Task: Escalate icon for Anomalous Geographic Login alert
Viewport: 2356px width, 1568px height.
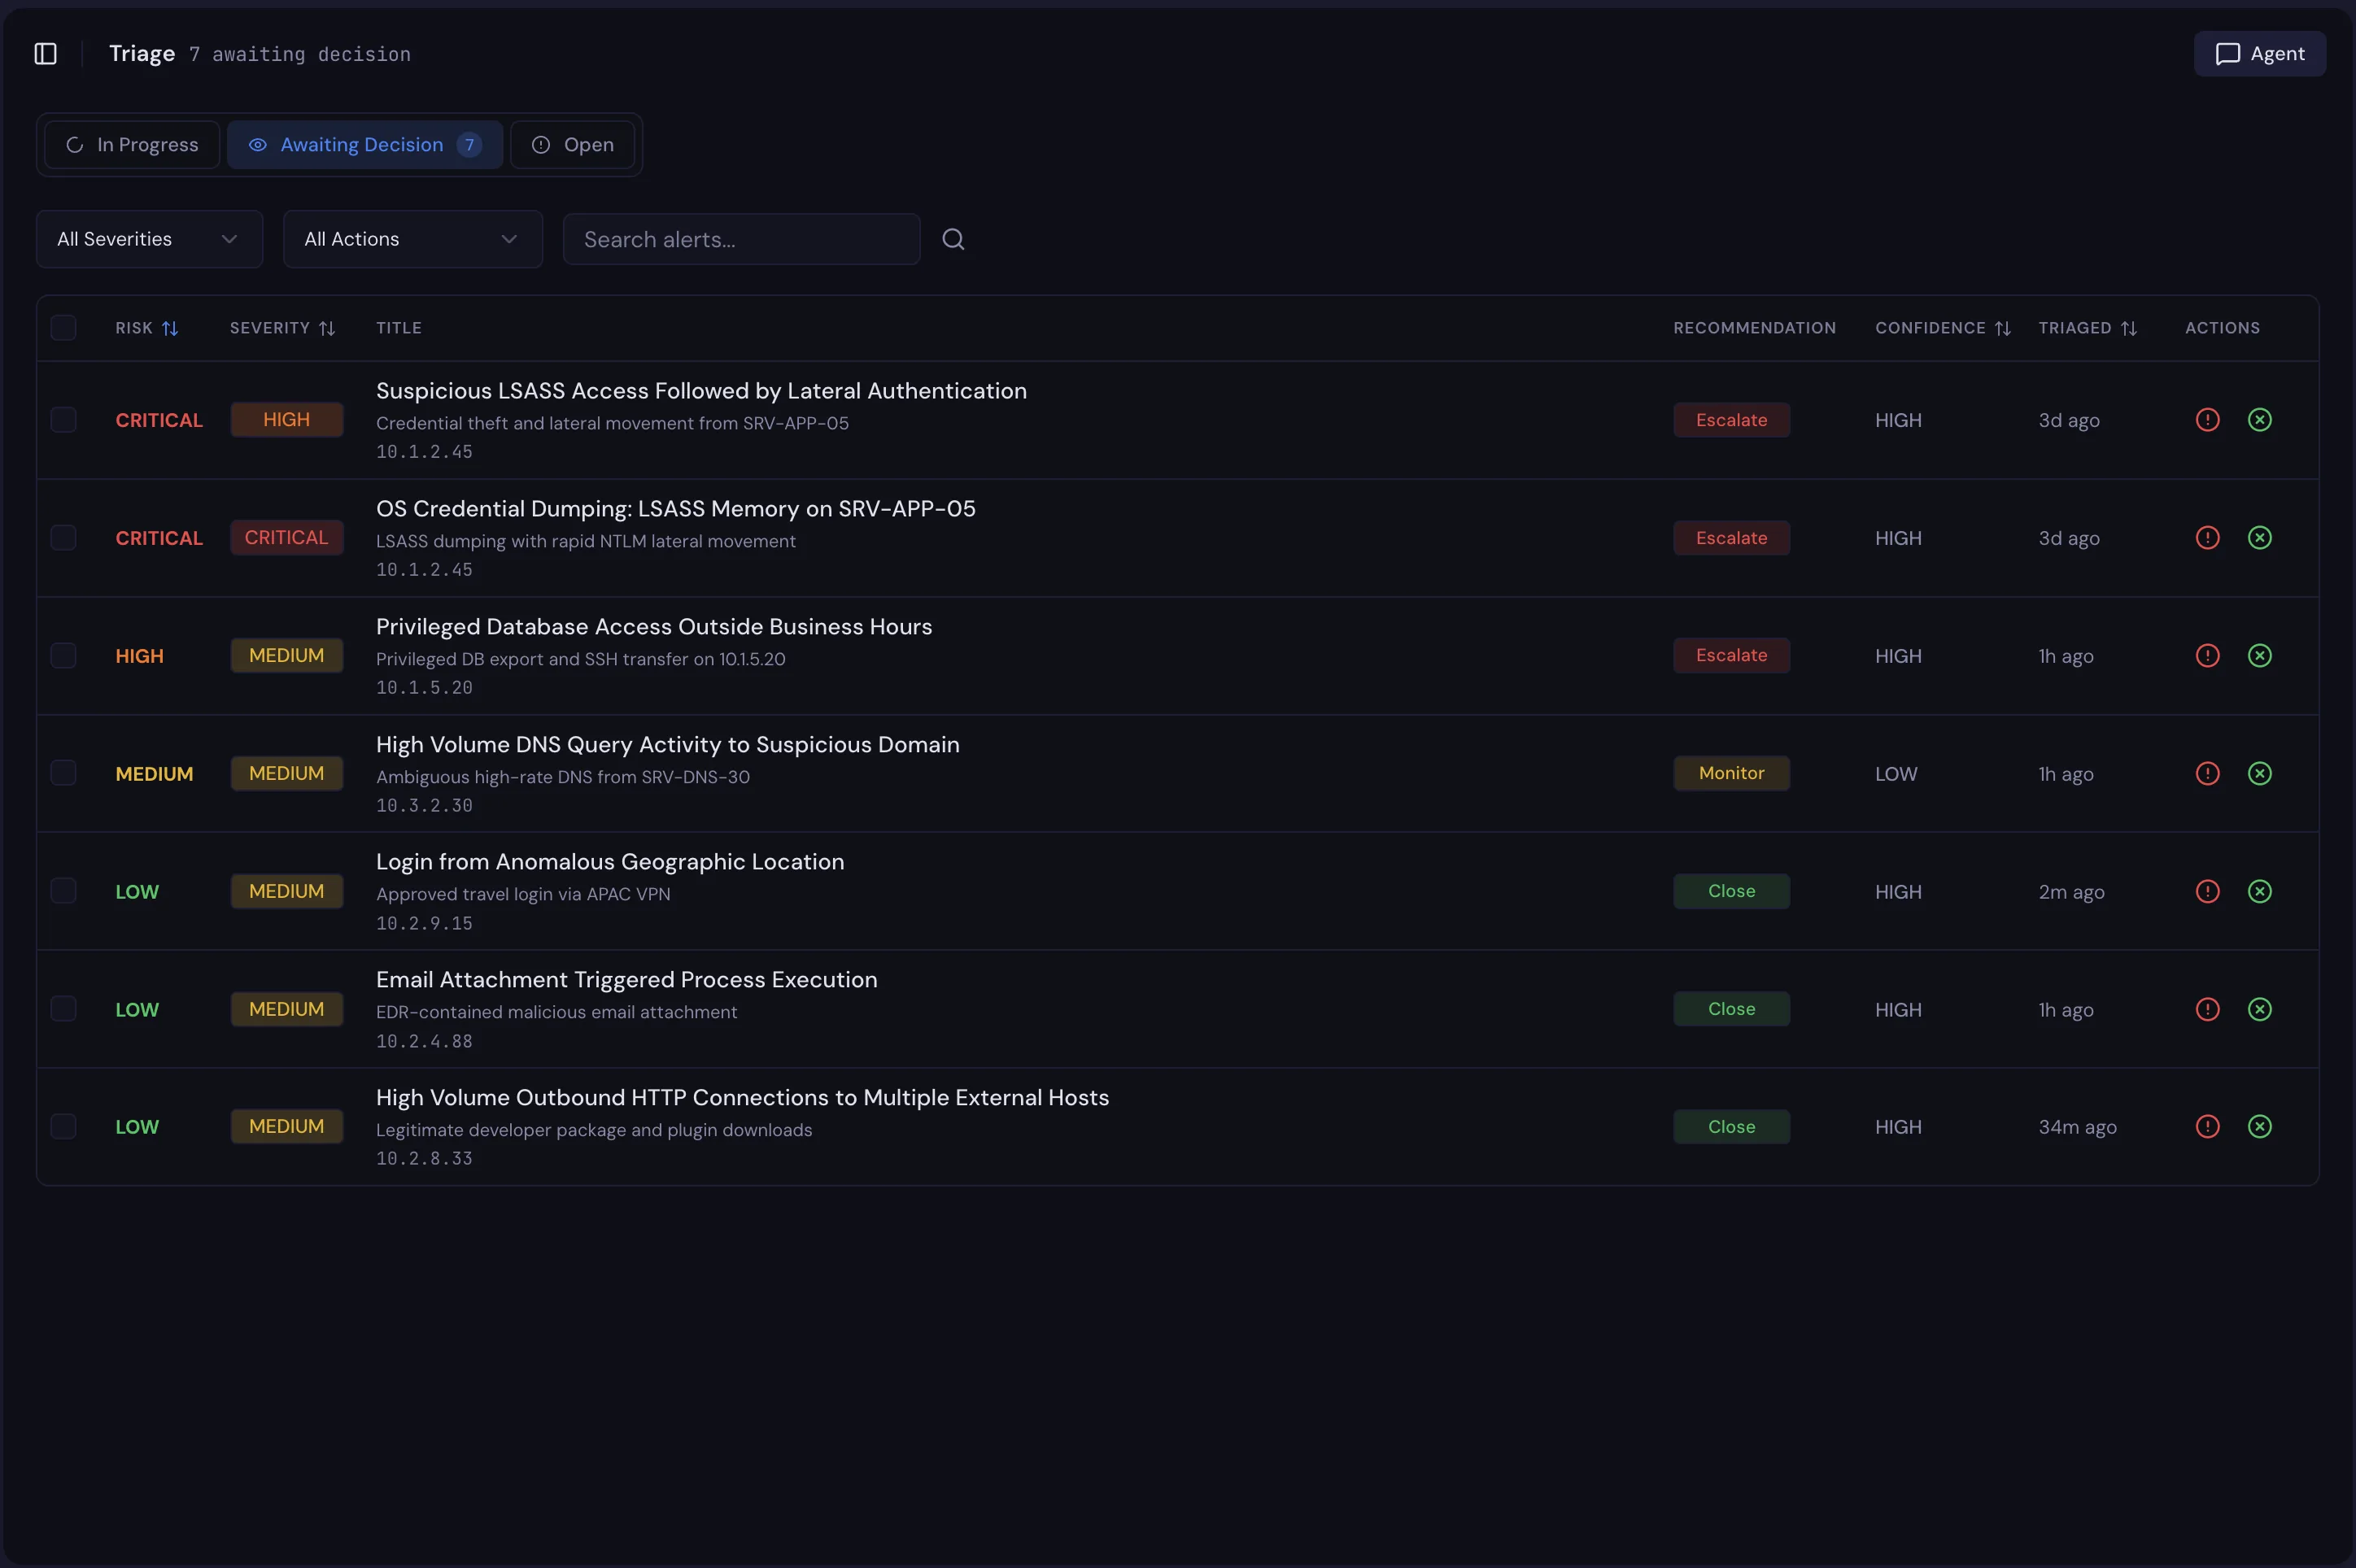Action: pyautogui.click(x=2207, y=891)
